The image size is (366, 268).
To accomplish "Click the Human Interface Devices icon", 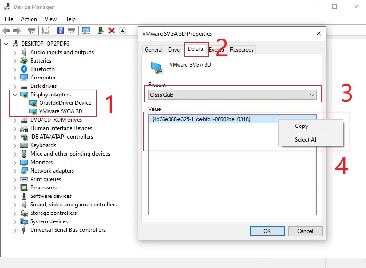I will [24, 128].
